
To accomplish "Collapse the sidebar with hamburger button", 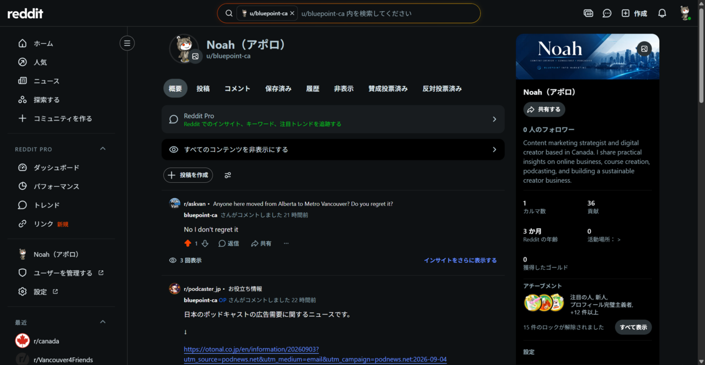I will [x=127, y=43].
